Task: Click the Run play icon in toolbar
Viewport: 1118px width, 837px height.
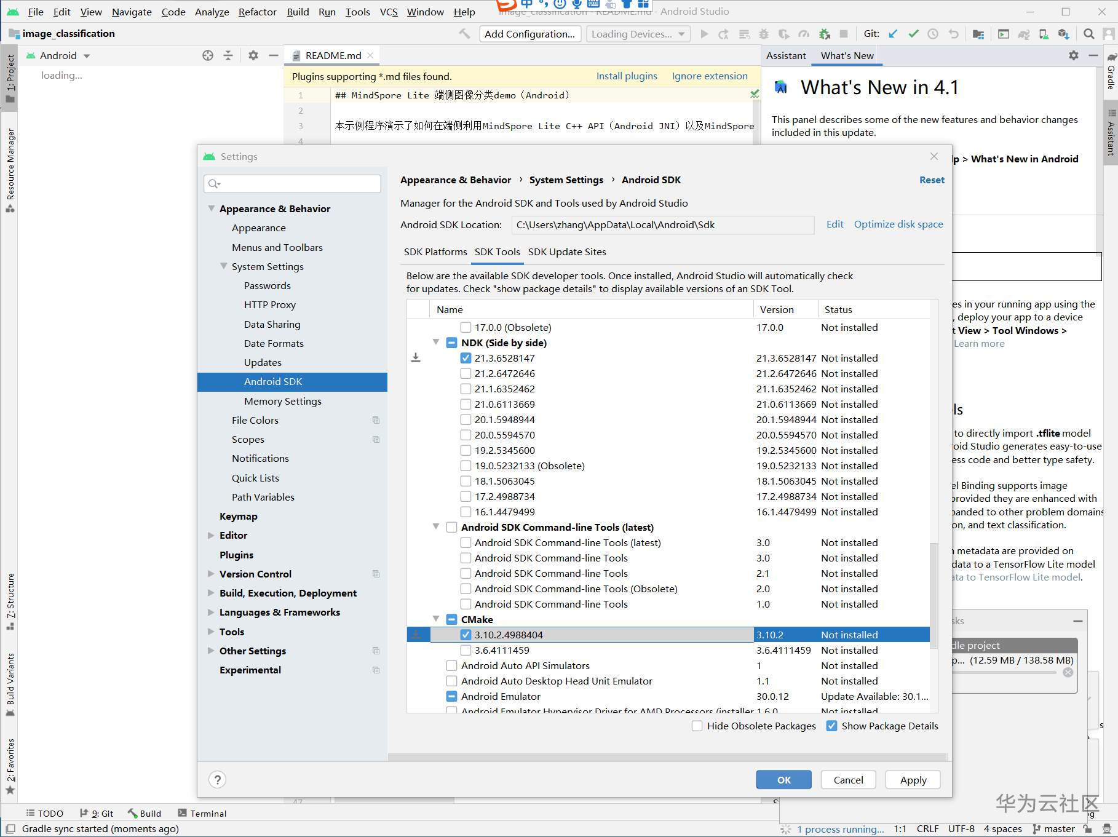Action: tap(704, 34)
